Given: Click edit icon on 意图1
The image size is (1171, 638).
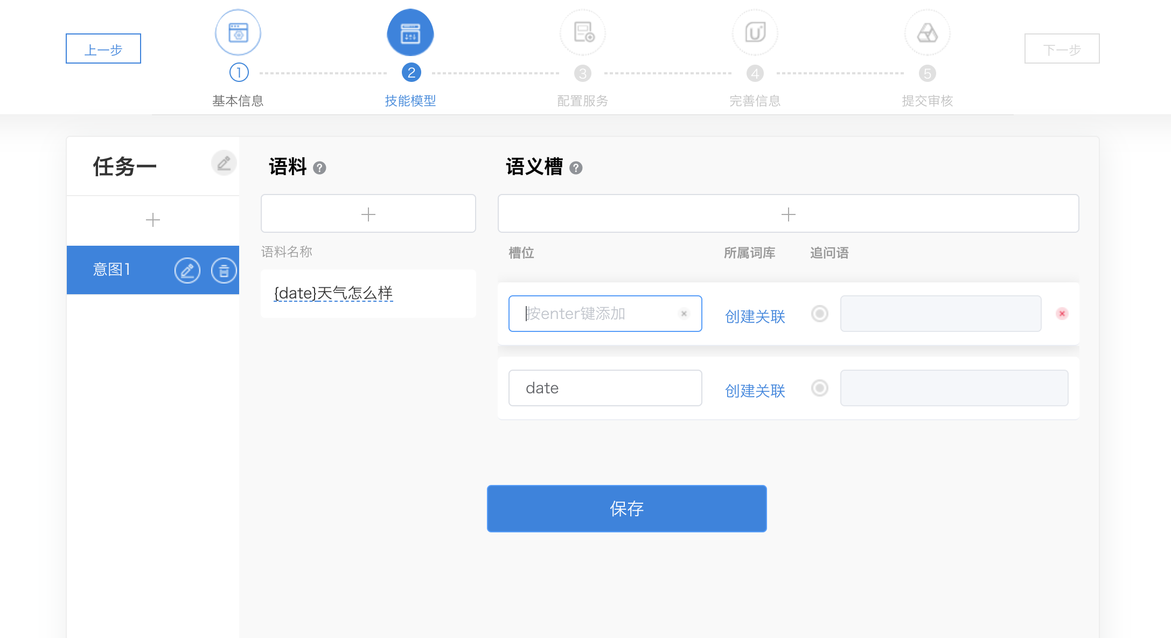Looking at the screenshot, I should tap(187, 271).
